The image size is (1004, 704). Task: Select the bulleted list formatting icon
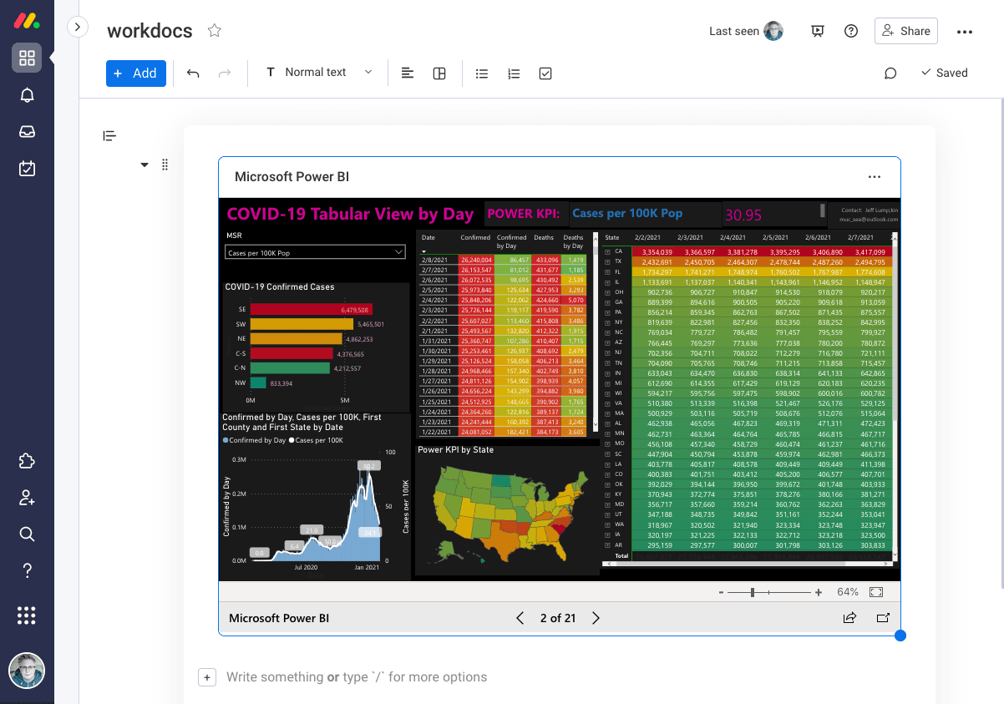[482, 73]
